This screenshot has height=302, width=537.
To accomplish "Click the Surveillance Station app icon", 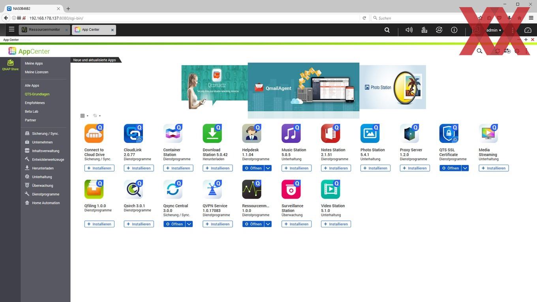I will [x=291, y=189].
